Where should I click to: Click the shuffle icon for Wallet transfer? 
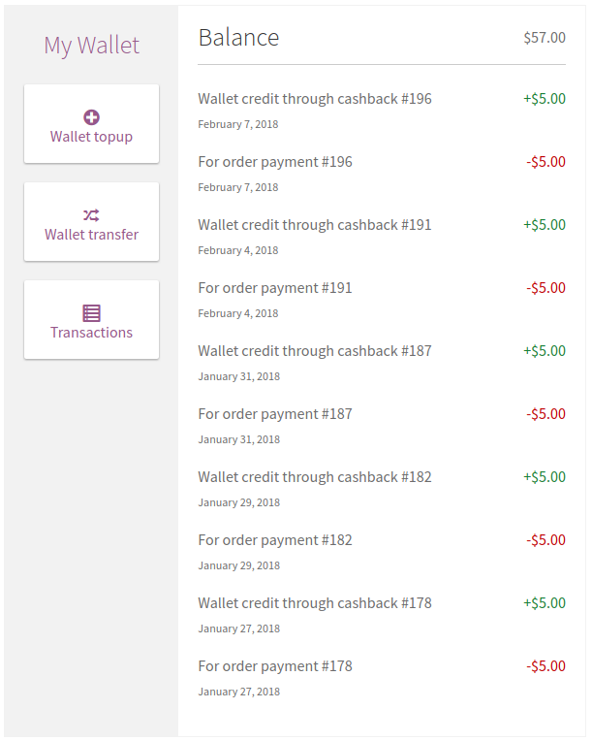coord(91,215)
